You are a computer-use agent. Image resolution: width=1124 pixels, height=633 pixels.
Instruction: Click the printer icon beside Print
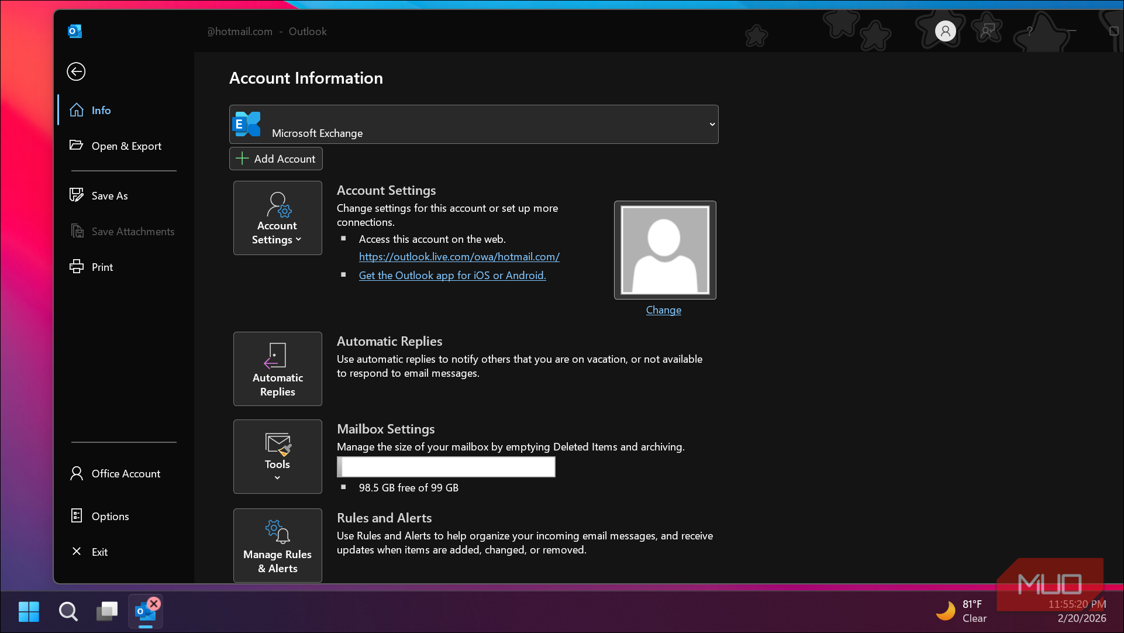point(77,267)
